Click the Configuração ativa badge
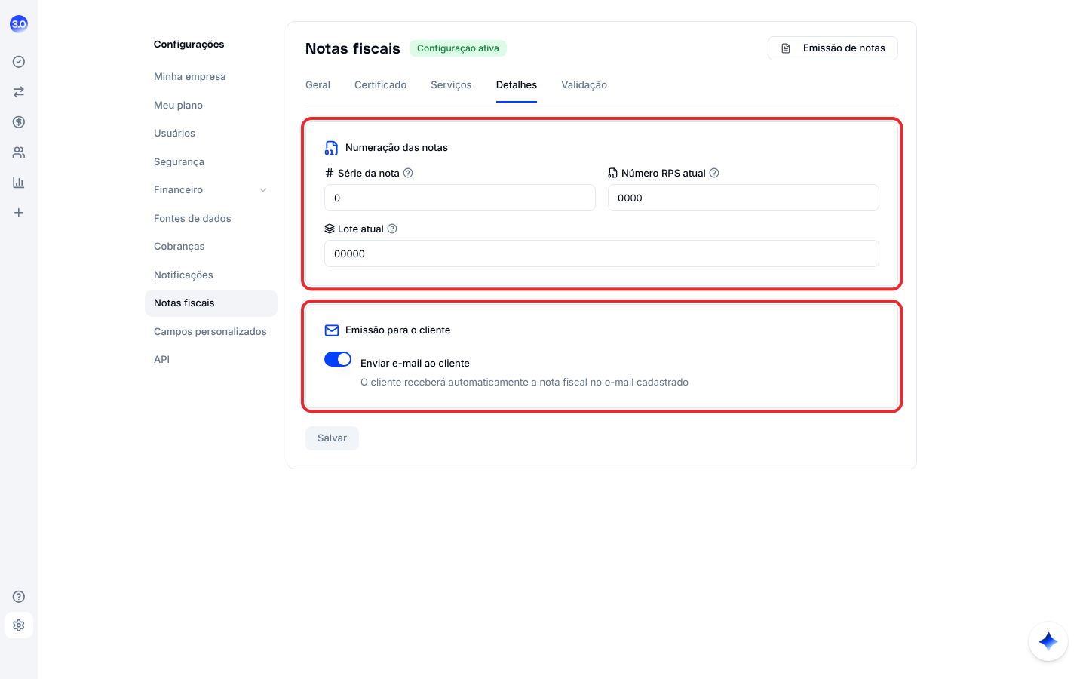The image size is (1086, 679). tap(458, 48)
